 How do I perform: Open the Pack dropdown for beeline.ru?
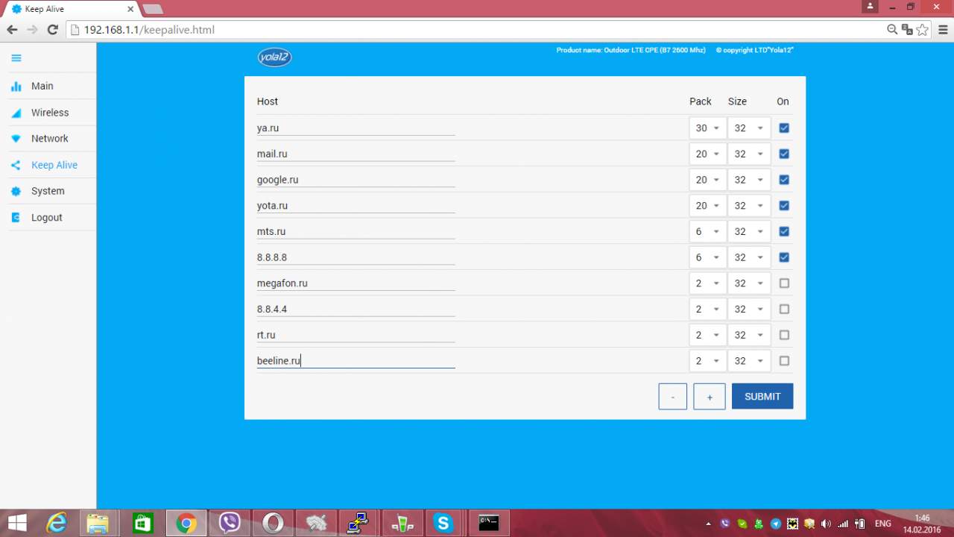(707, 361)
